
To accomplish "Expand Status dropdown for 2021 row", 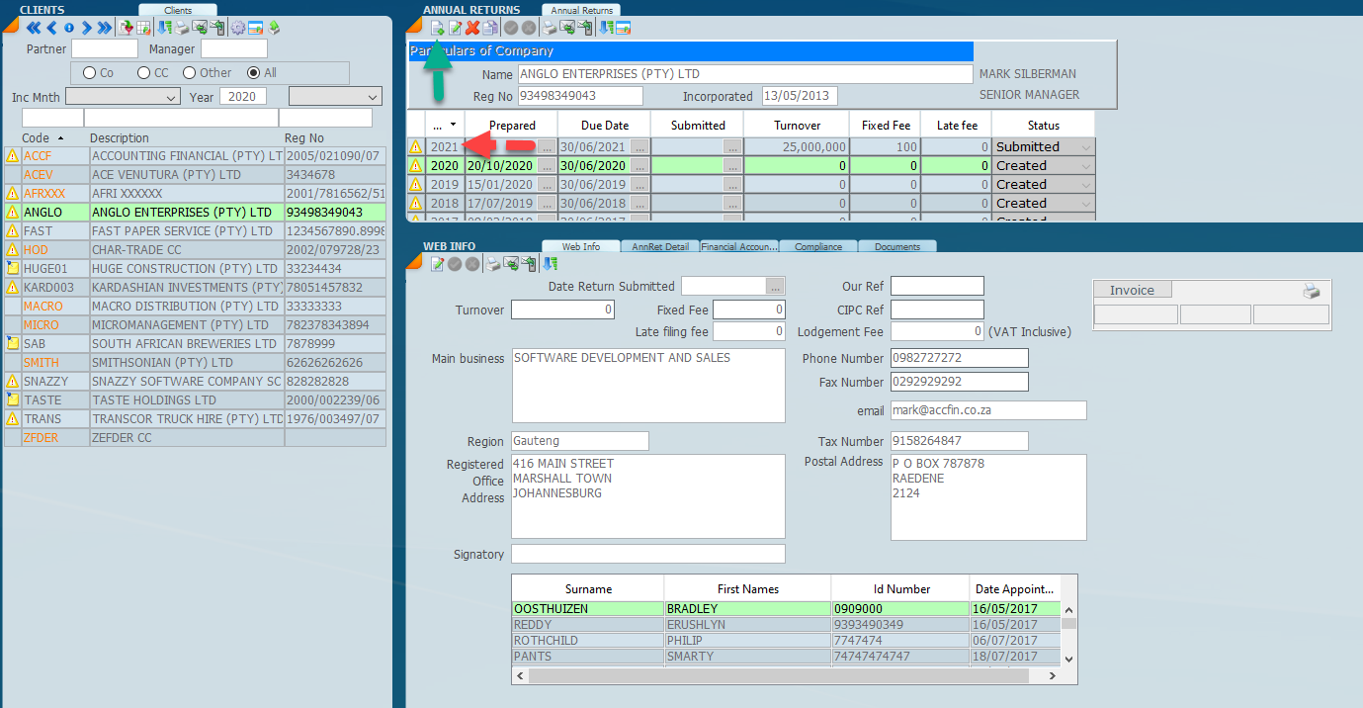I will (1086, 147).
